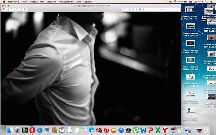Open the Инструменты menu

pos(66,2)
